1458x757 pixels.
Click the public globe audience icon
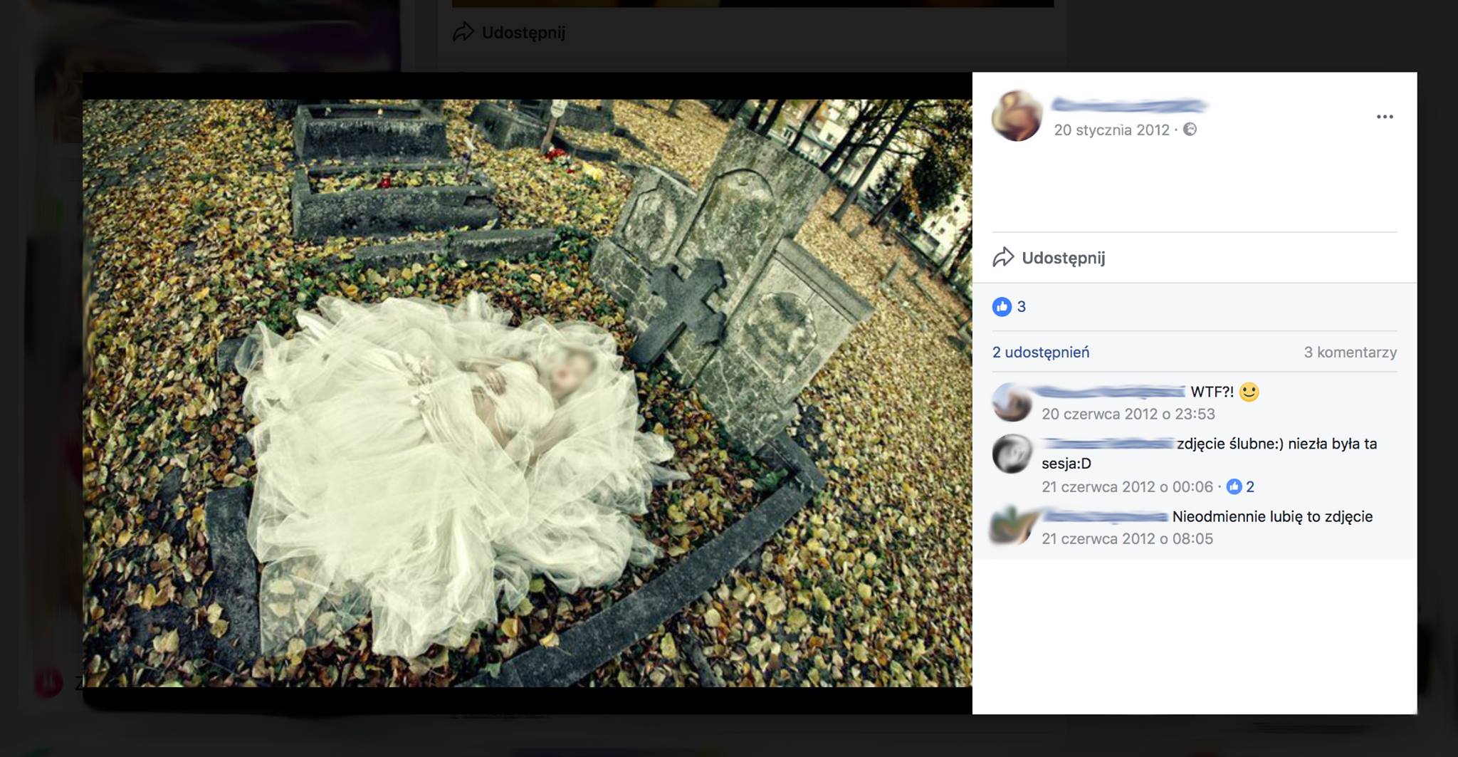pos(1190,130)
